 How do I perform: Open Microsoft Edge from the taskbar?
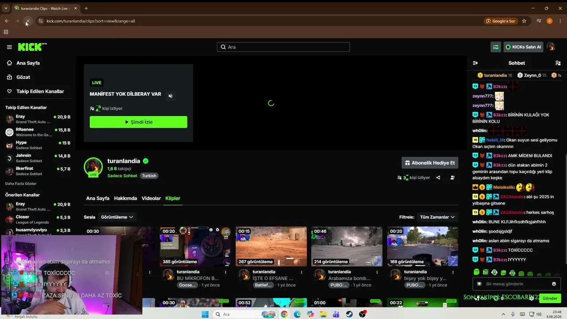[x=297, y=314]
